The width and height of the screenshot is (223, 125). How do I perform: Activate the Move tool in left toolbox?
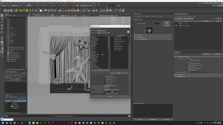pyautogui.click(x=2, y=25)
